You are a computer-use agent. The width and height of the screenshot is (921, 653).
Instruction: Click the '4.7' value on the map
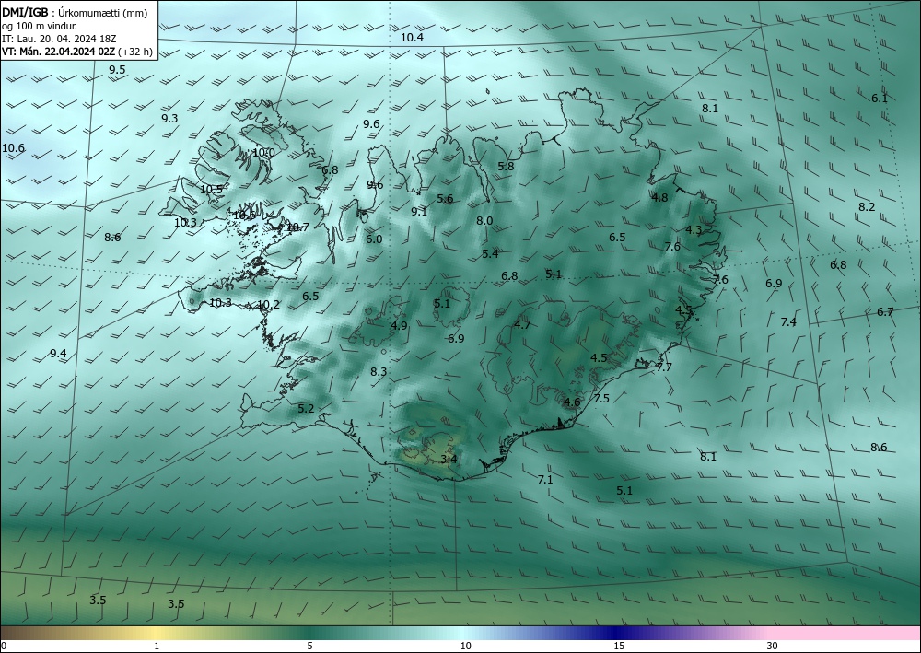click(522, 325)
